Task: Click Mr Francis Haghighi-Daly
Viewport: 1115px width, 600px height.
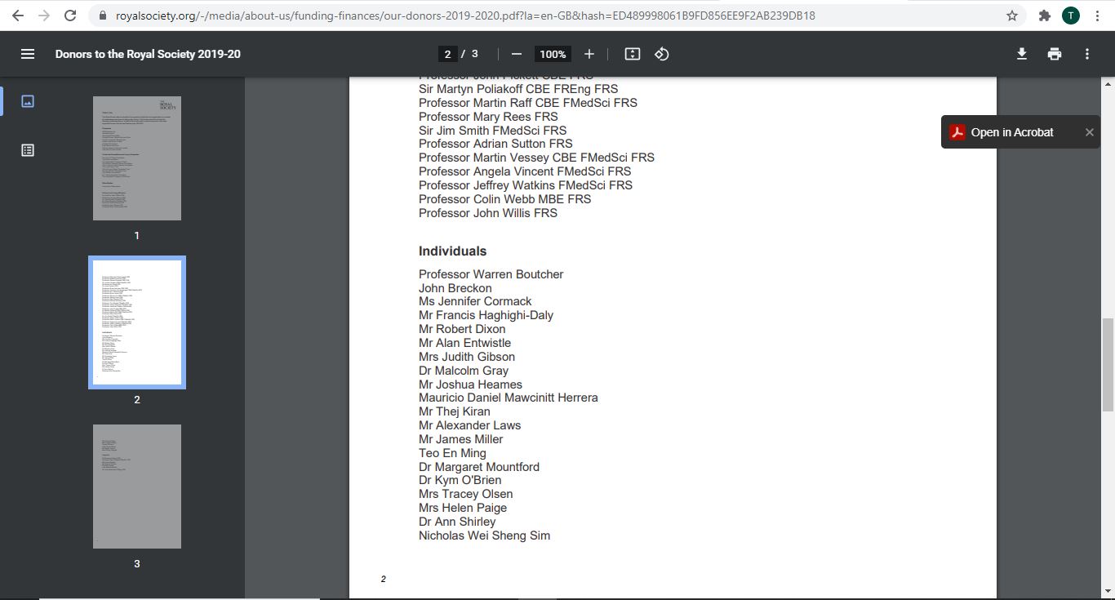Action: [x=486, y=315]
